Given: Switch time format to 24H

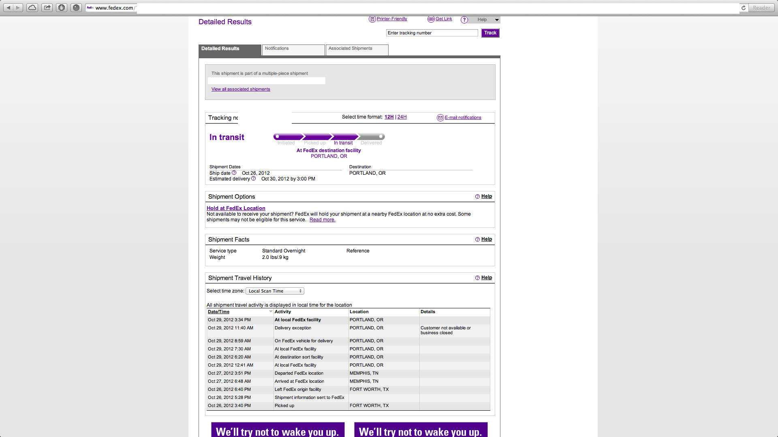Looking at the screenshot, I should point(402,117).
